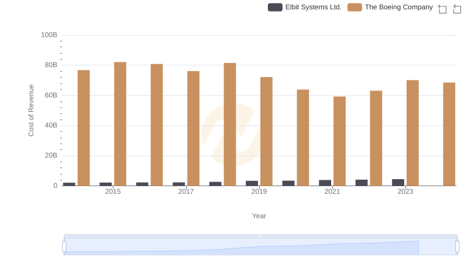The image size is (468, 269).
Task: Select Elbit Systems bar for 2023
Action: (398, 183)
